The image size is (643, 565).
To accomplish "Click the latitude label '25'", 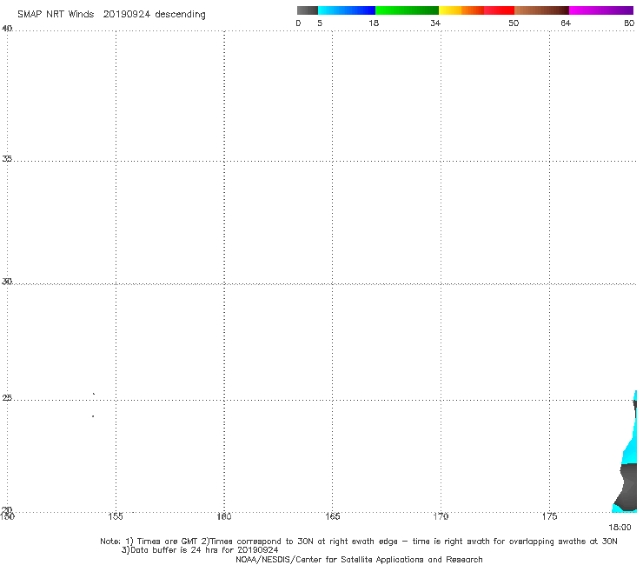I will click(7, 397).
